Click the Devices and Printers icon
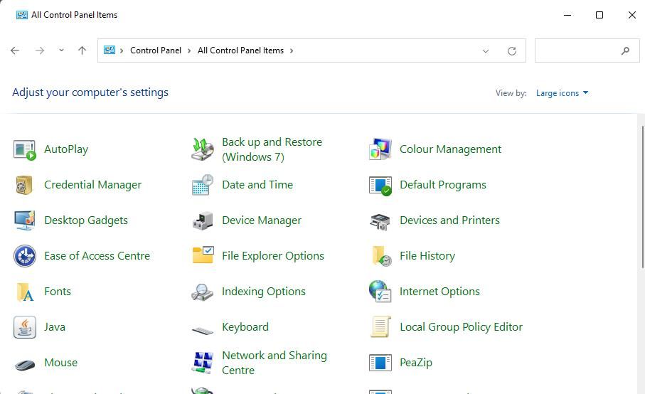The height and width of the screenshot is (394, 645). 380,220
